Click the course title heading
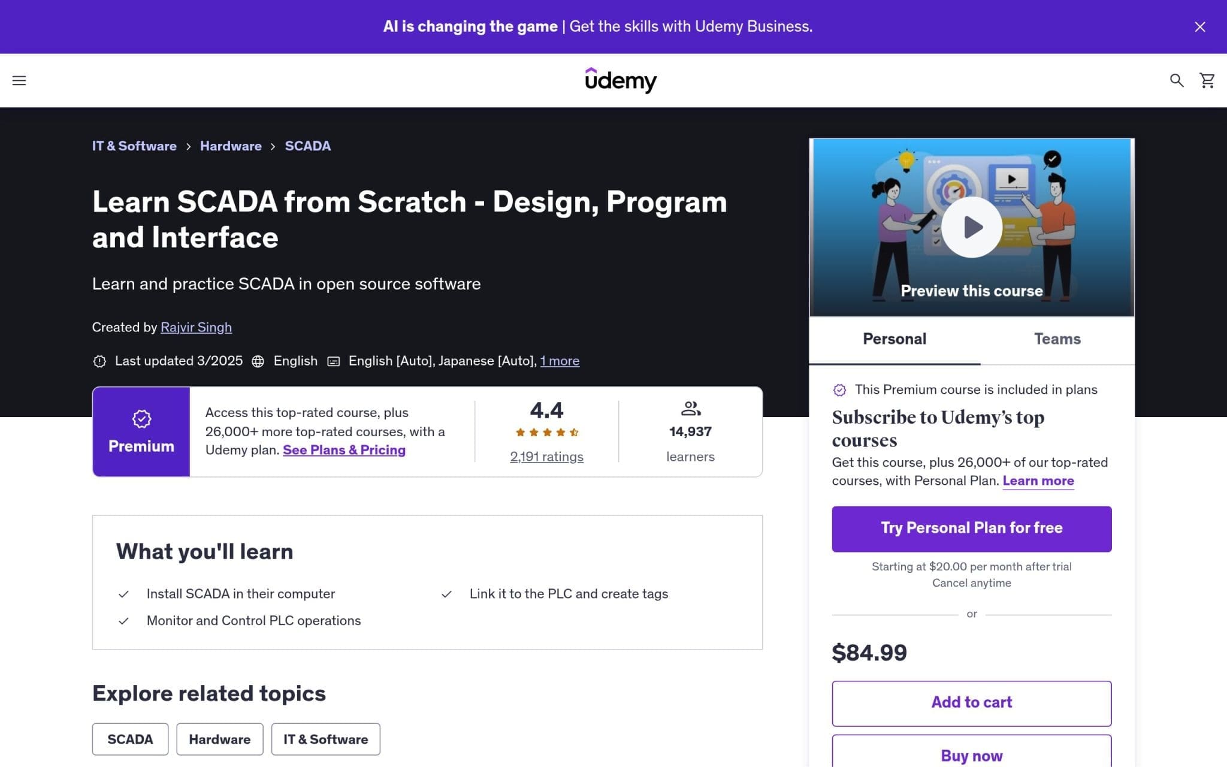1227x767 pixels. click(x=410, y=219)
